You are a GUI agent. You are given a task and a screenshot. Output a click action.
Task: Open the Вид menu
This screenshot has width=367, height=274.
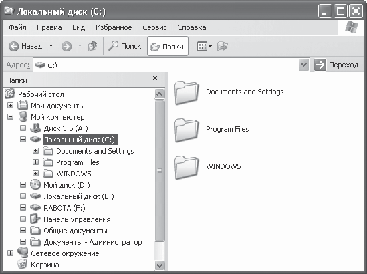pyautogui.click(x=78, y=27)
